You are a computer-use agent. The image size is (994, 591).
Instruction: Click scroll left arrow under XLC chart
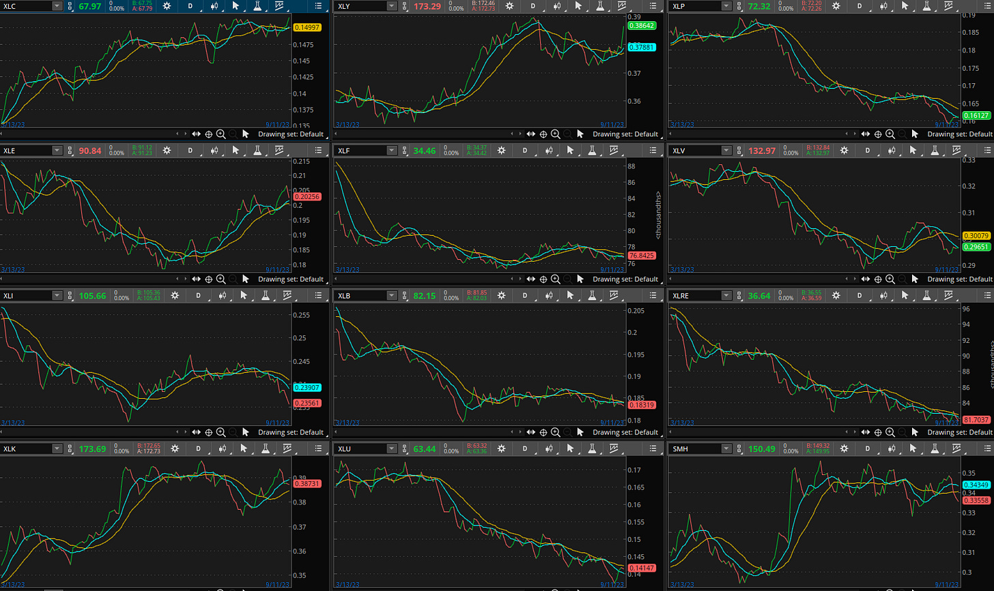click(179, 134)
